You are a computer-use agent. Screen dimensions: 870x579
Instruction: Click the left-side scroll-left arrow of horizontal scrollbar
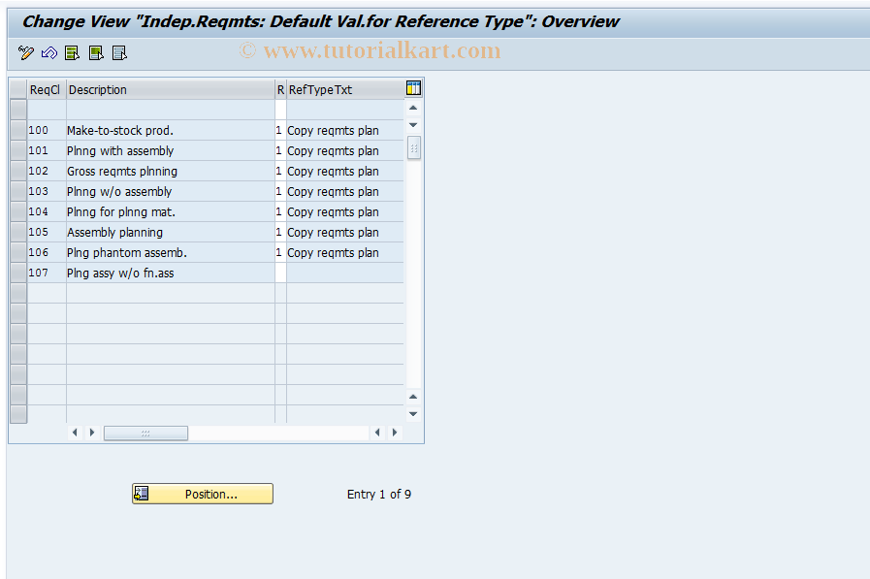(75, 433)
